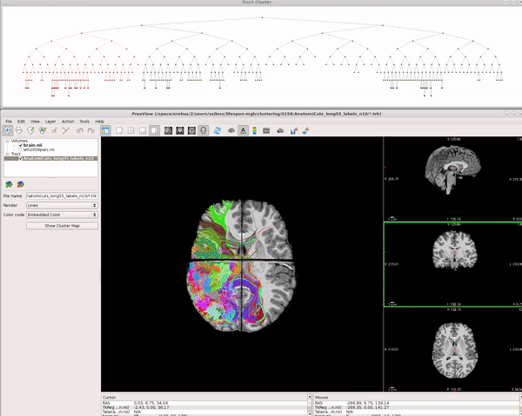Select the green-bordered coronal view pane

click(x=452, y=265)
